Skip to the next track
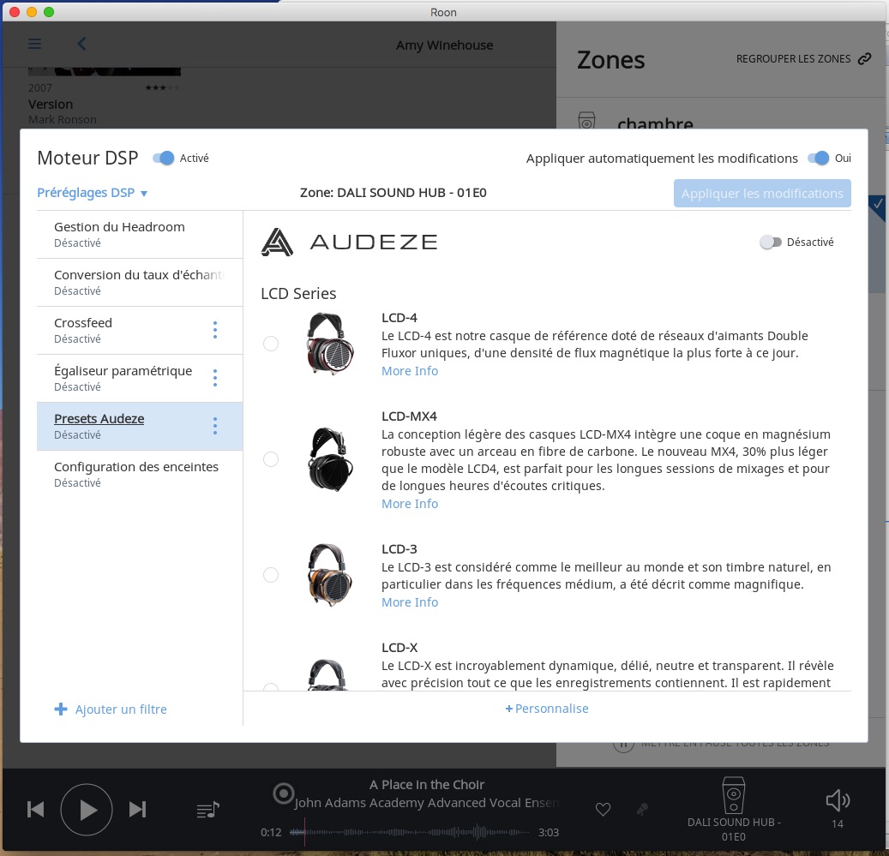The image size is (889, 856). (x=138, y=810)
